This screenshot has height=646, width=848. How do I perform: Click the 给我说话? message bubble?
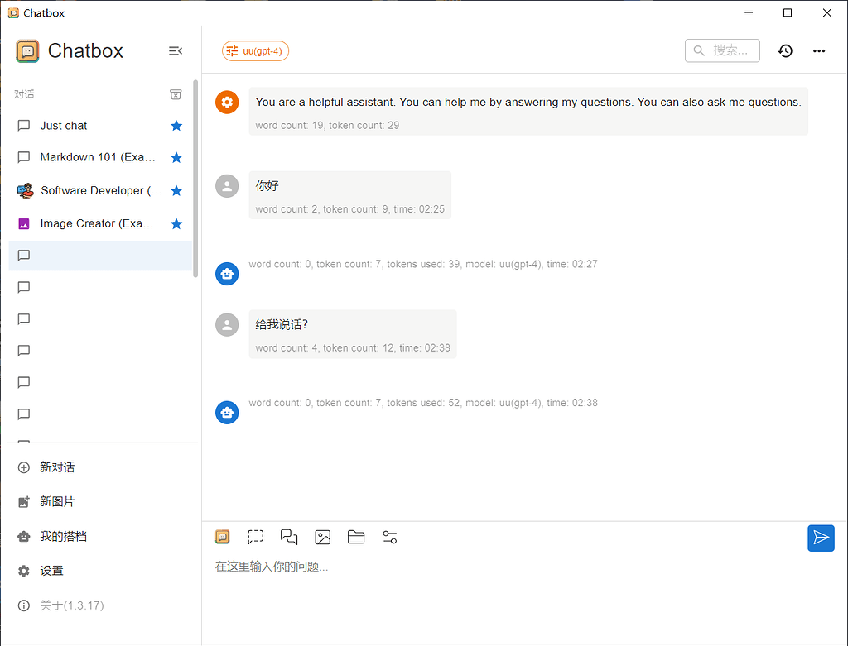click(x=353, y=334)
